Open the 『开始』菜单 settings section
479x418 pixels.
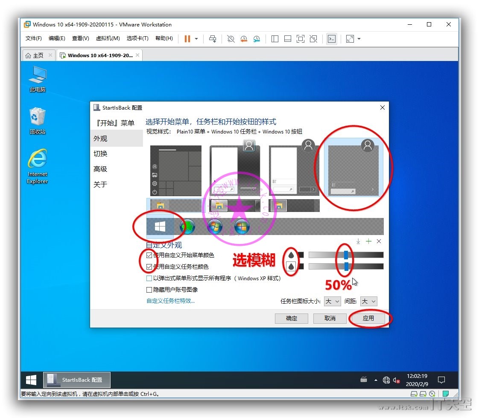[115, 123]
